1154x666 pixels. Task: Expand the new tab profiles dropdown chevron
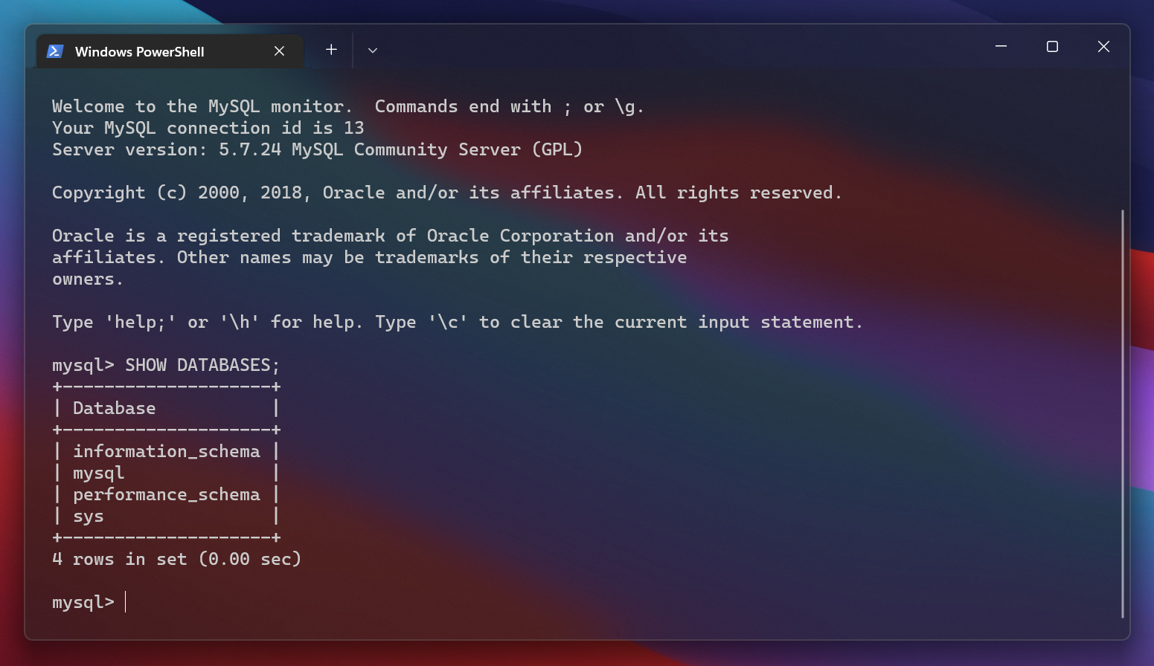click(x=373, y=51)
